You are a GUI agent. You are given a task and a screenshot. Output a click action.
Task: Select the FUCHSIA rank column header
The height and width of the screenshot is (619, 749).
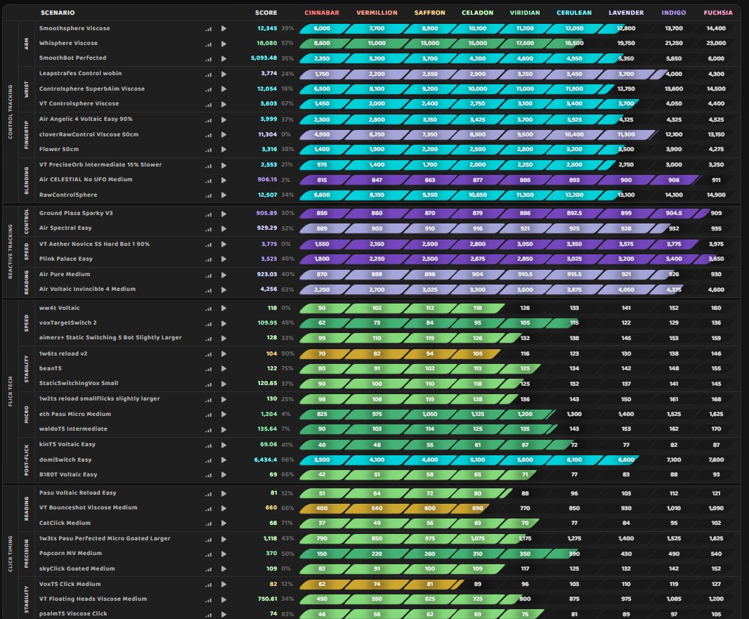point(718,13)
